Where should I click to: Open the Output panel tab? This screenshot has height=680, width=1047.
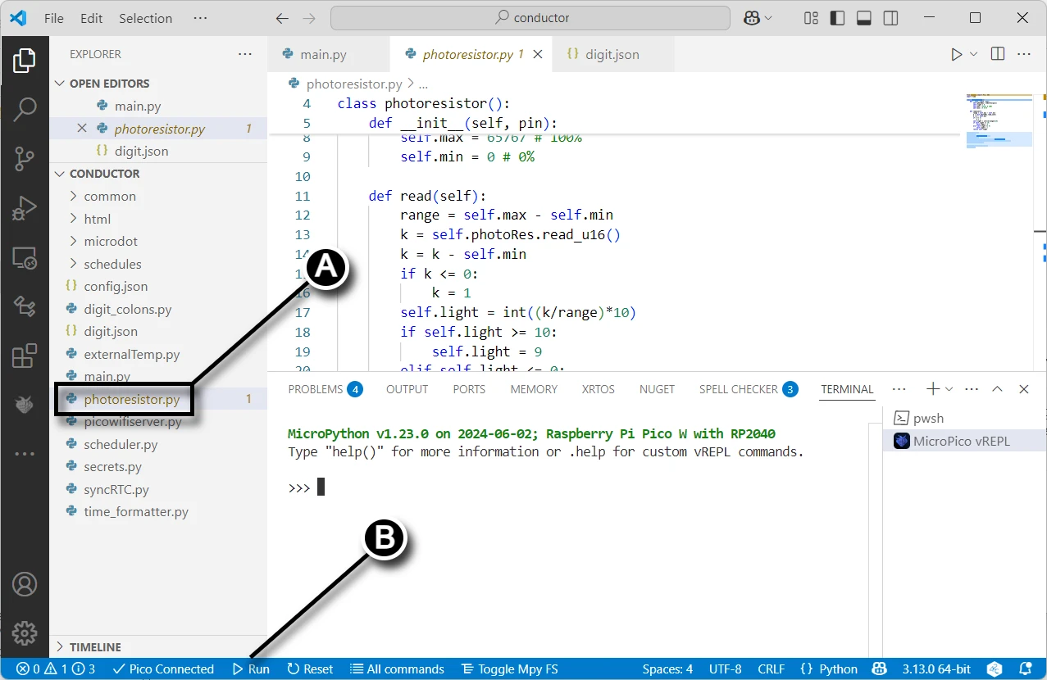tap(407, 389)
